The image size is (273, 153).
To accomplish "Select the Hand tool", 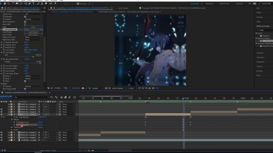I will point(5,3).
